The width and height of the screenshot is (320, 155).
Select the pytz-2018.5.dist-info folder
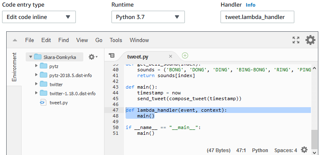pos(70,75)
